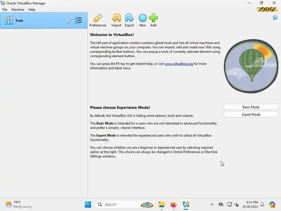Click the yellow BETA badge
Screen dimensions: 281x211
[x=267, y=9]
